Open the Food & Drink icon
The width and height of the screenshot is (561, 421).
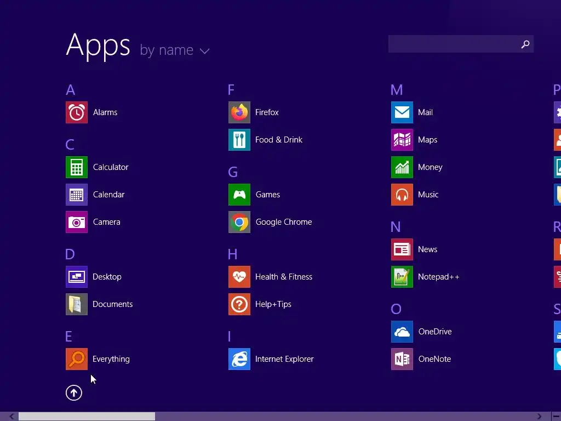pos(239,140)
